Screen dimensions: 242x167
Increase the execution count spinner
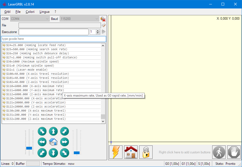pos(98,31)
